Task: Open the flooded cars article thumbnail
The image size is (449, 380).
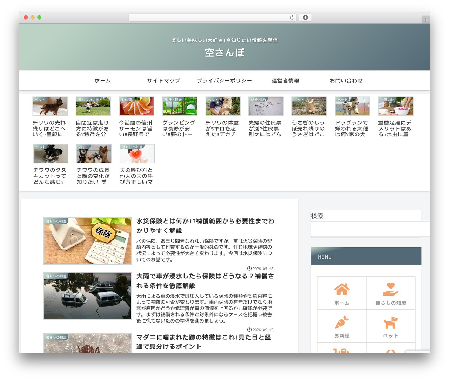Action: coord(88,296)
